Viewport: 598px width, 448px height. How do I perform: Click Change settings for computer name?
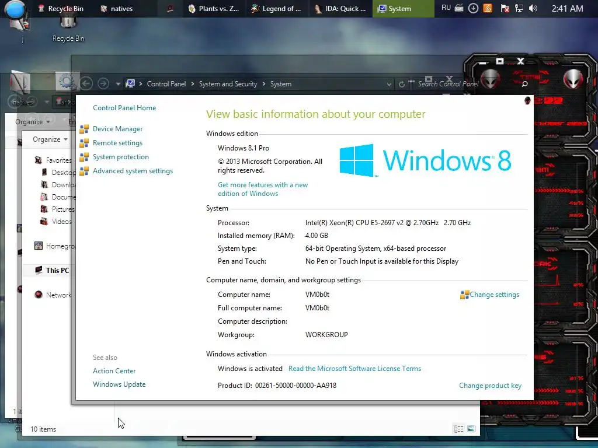point(494,295)
